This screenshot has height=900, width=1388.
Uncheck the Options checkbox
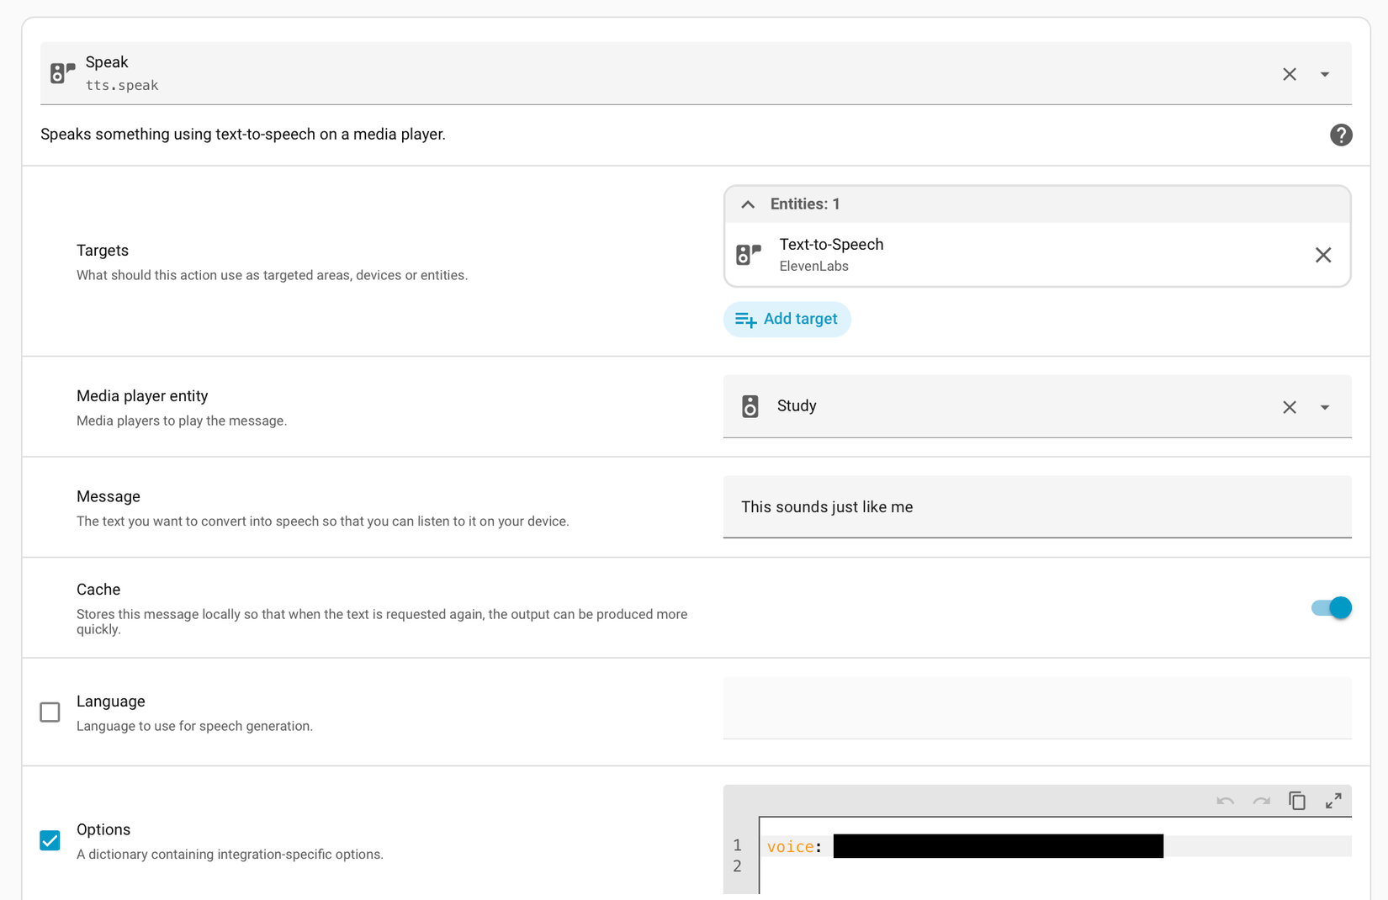(x=50, y=840)
